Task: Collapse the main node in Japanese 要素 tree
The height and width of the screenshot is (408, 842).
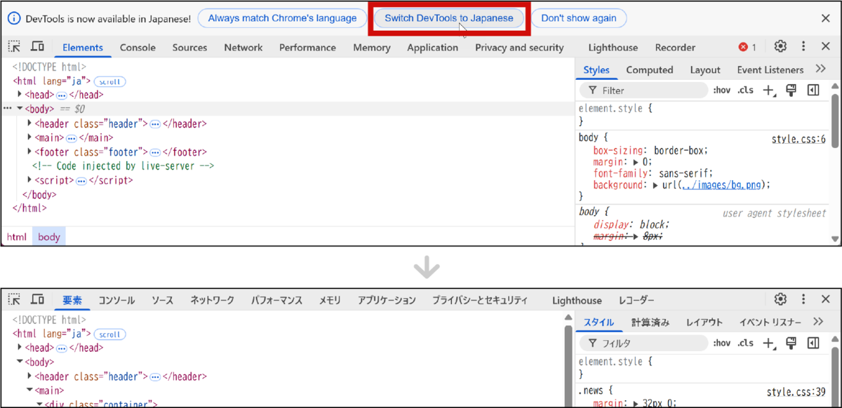Action: pyautogui.click(x=29, y=390)
